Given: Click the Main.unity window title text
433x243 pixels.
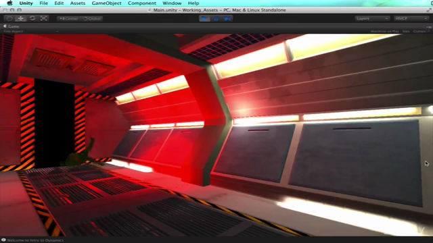Looking at the screenshot, I should (219, 10).
